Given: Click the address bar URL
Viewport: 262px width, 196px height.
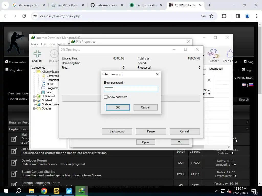Looking at the screenshot, I should click(60, 16).
